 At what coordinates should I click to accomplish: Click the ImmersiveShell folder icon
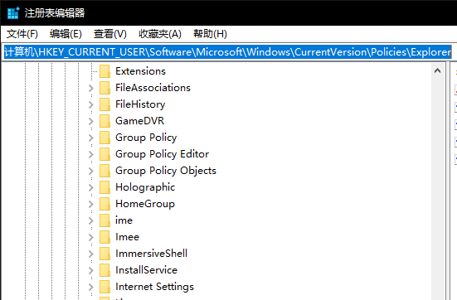click(x=105, y=254)
